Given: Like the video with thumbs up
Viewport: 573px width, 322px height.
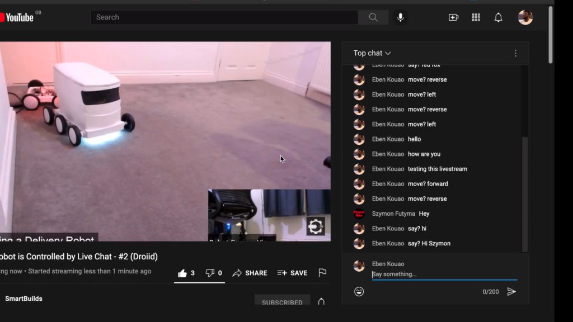Looking at the screenshot, I should click(x=186, y=273).
